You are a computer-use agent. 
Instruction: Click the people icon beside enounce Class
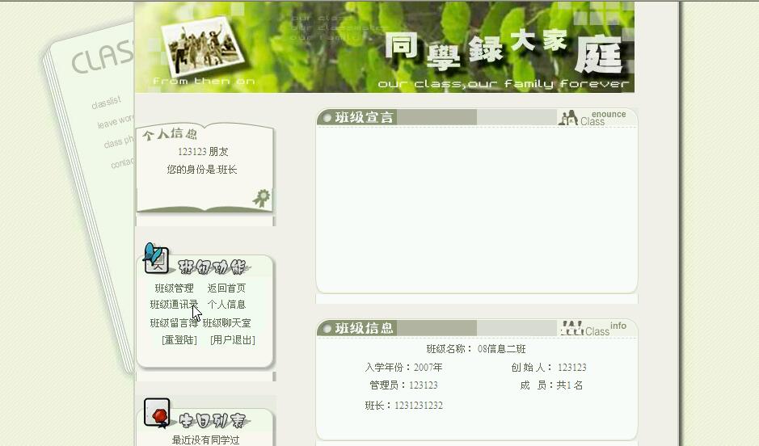click(568, 117)
